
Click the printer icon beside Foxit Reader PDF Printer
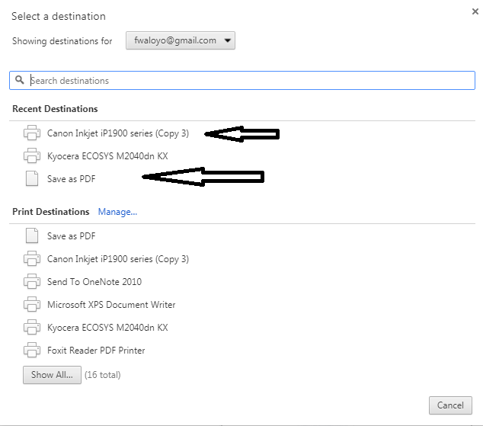click(x=32, y=351)
